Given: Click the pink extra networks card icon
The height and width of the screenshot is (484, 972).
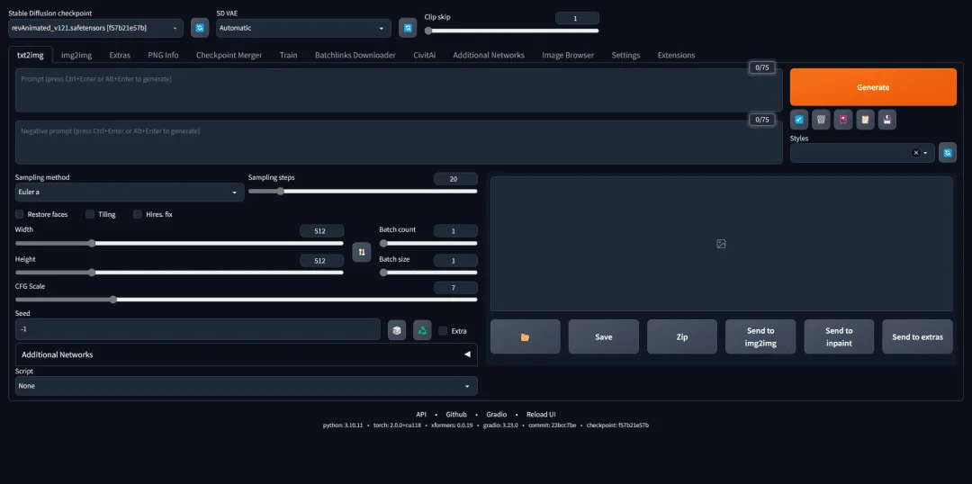Looking at the screenshot, I should (x=843, y=120).
